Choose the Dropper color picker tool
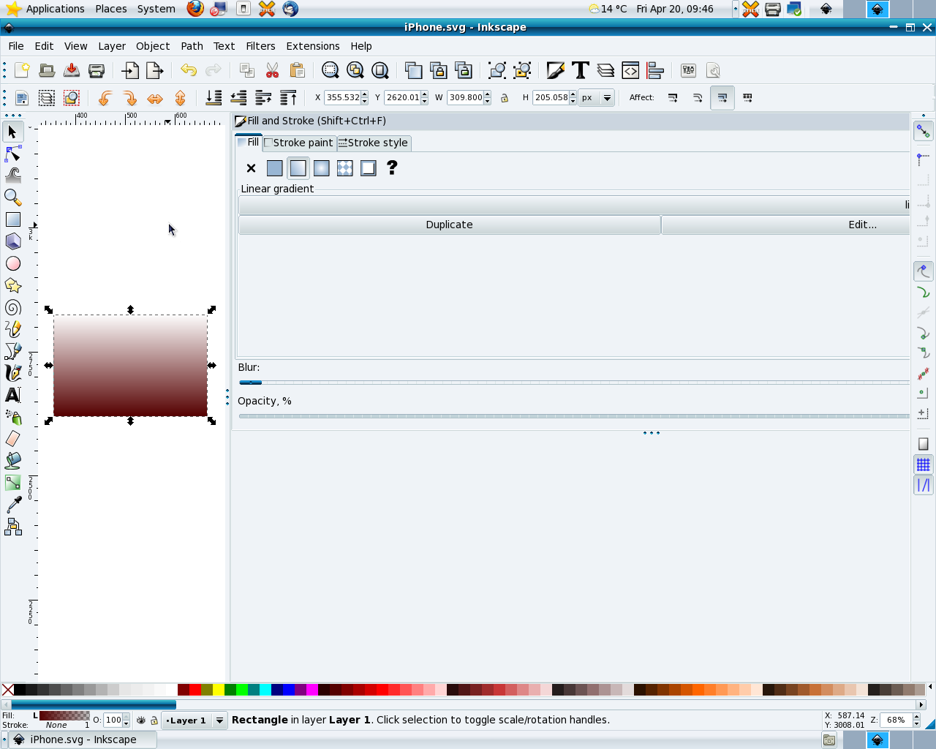Image resolution: width=936 pixels, height=749 pixels. pyautogui.click(x=13, y=505)
